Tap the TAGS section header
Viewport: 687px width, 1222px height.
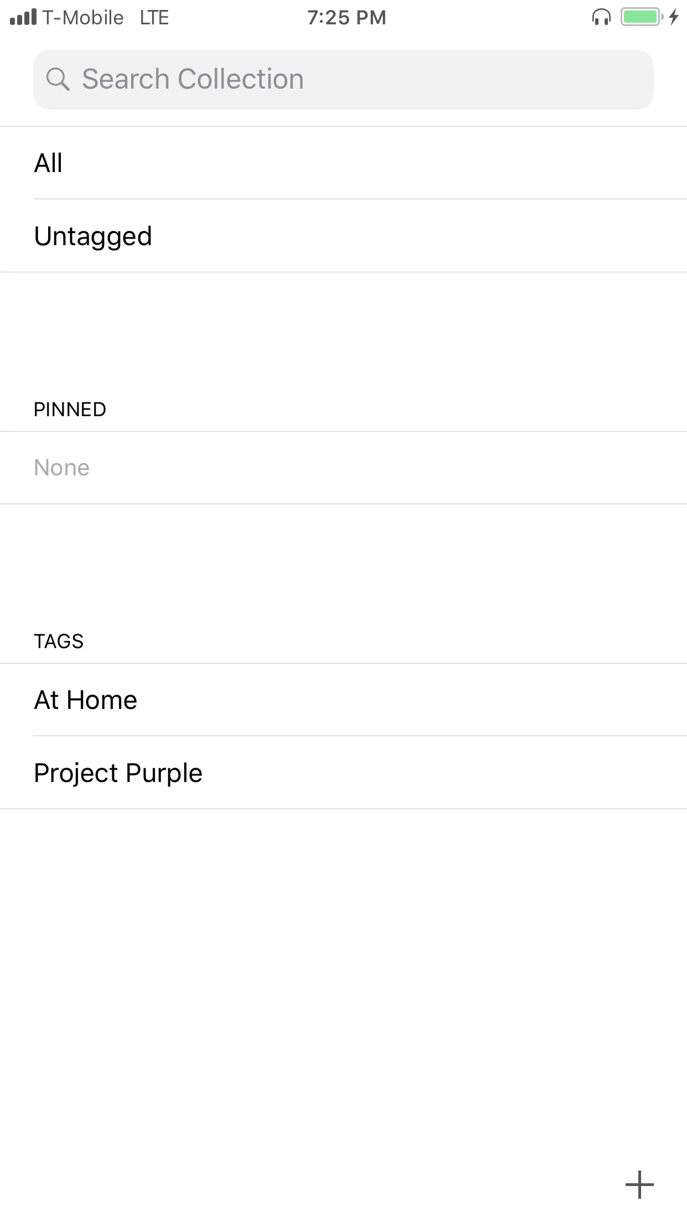(59, 641)
